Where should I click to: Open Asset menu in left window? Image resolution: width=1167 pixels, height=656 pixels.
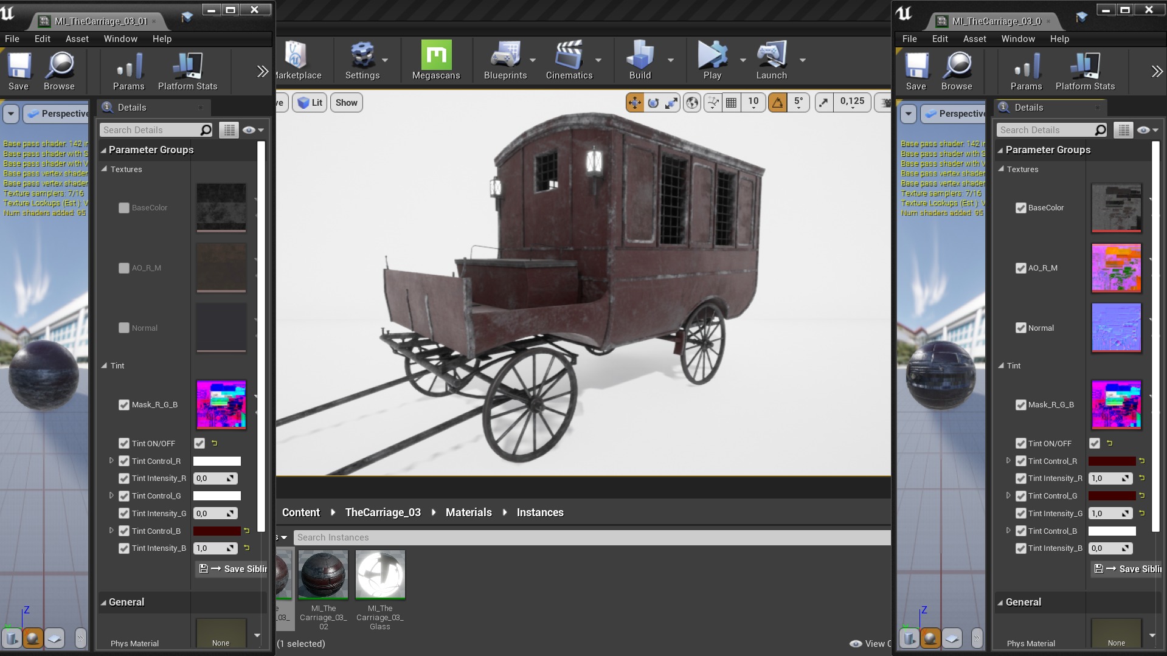[x=77, y=39]
